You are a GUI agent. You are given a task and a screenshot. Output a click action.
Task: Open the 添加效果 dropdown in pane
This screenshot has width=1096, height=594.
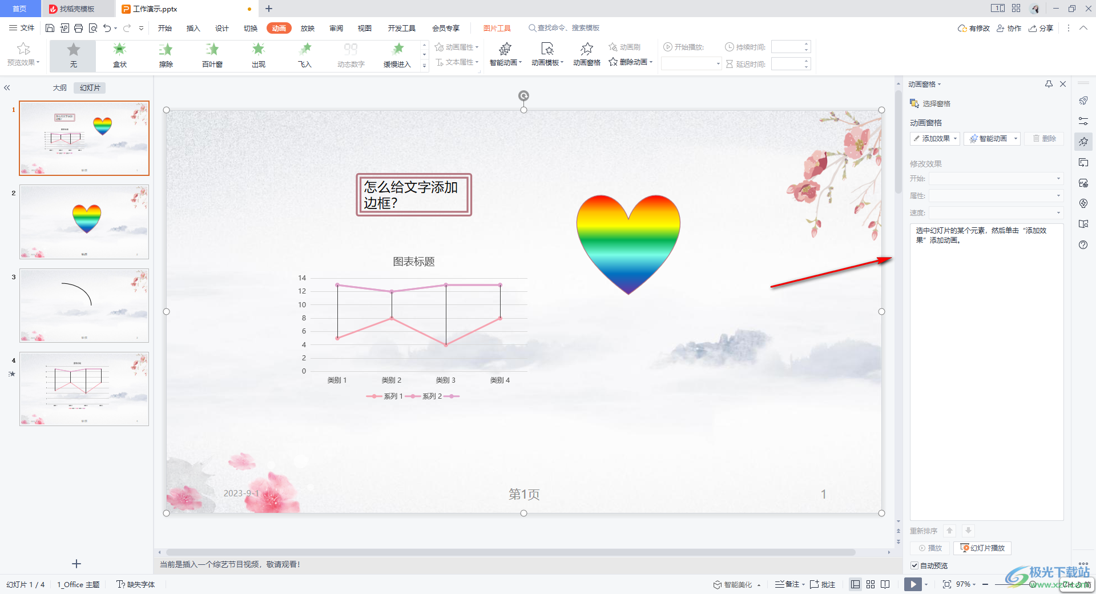click(x=935, y=138)
